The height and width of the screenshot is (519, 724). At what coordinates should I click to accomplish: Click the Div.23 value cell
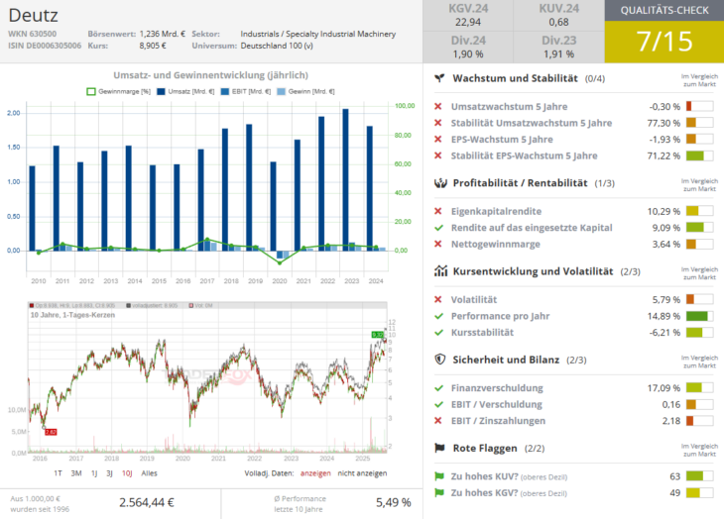(x=558, y=48)
